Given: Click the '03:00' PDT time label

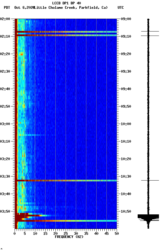Looking at the screenshot, I should coord(5,124).
